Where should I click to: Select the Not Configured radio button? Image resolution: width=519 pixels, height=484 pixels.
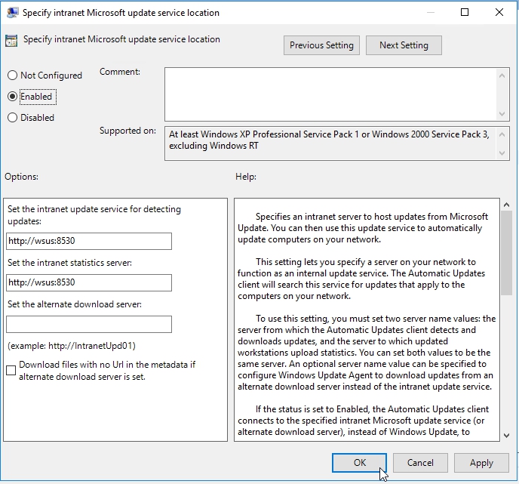click(x=12, y=76)
